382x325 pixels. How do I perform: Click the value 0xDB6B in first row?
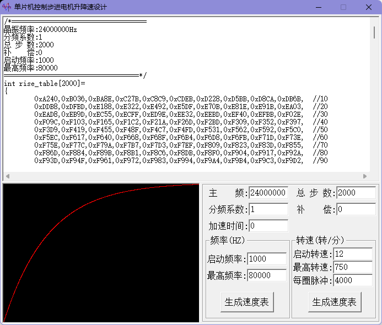290,99
